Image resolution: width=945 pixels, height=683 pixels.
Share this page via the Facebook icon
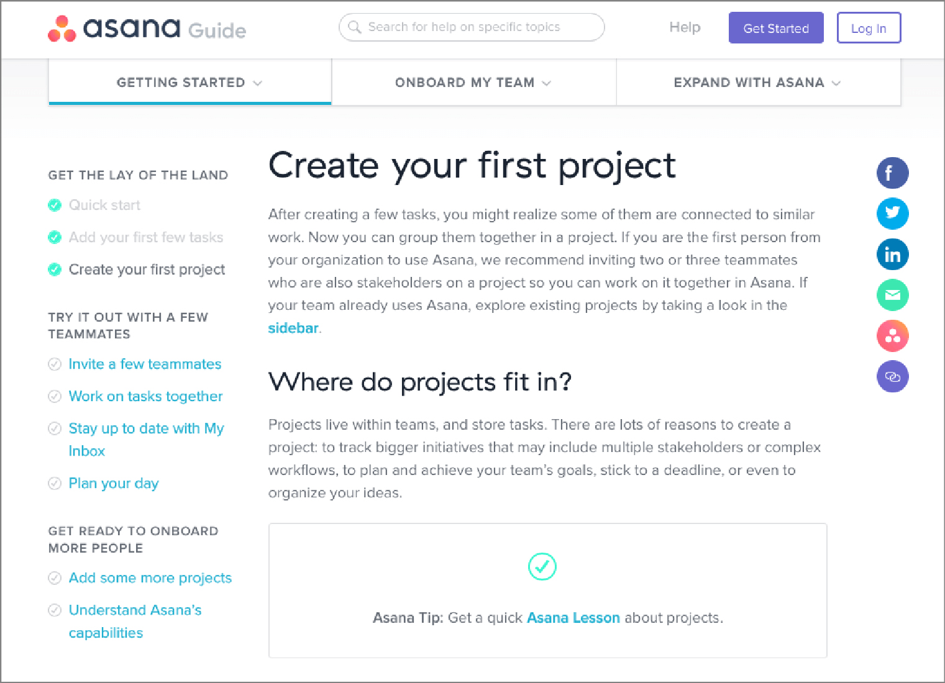coord(892,173)
